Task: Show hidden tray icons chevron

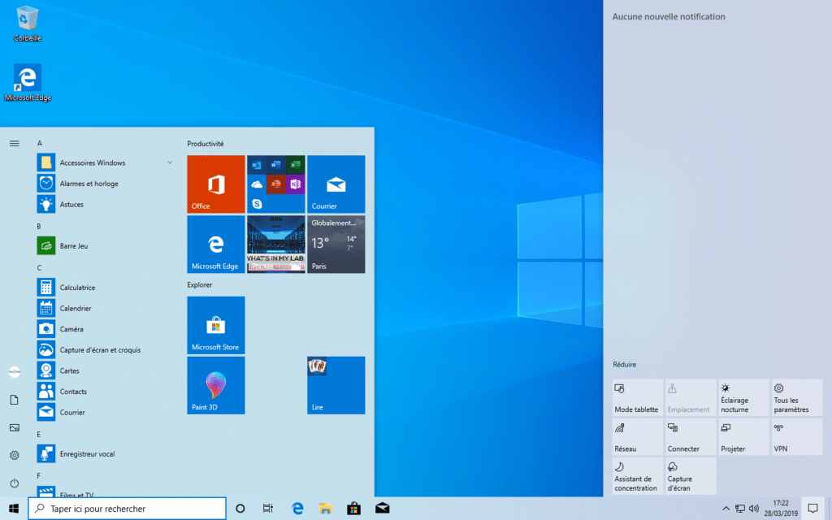Action: click(x=726, y=509)
